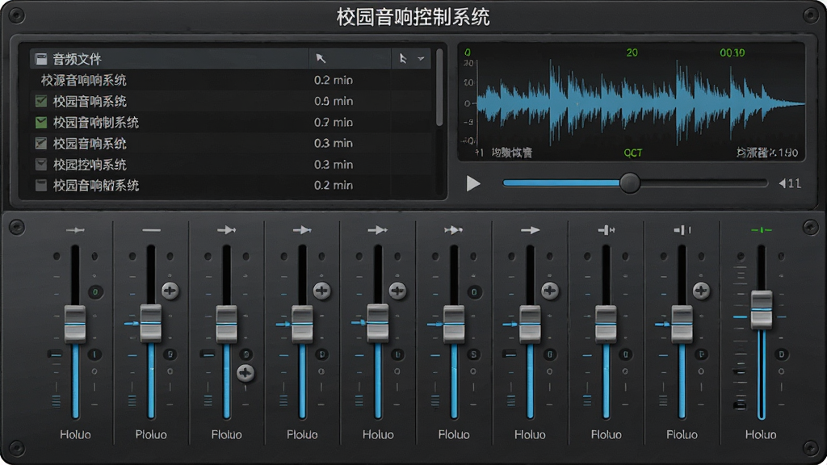Click the pointer tool icon in the file list header
The image size is (827, 465).
coord(403,58)
